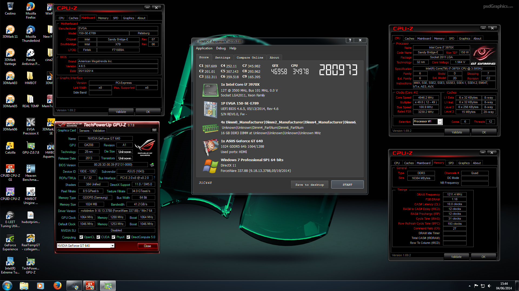Open the Help menu in Aquamark
Image resolution: width=519 pixels, height=291 pixels.
coord(233,48)
